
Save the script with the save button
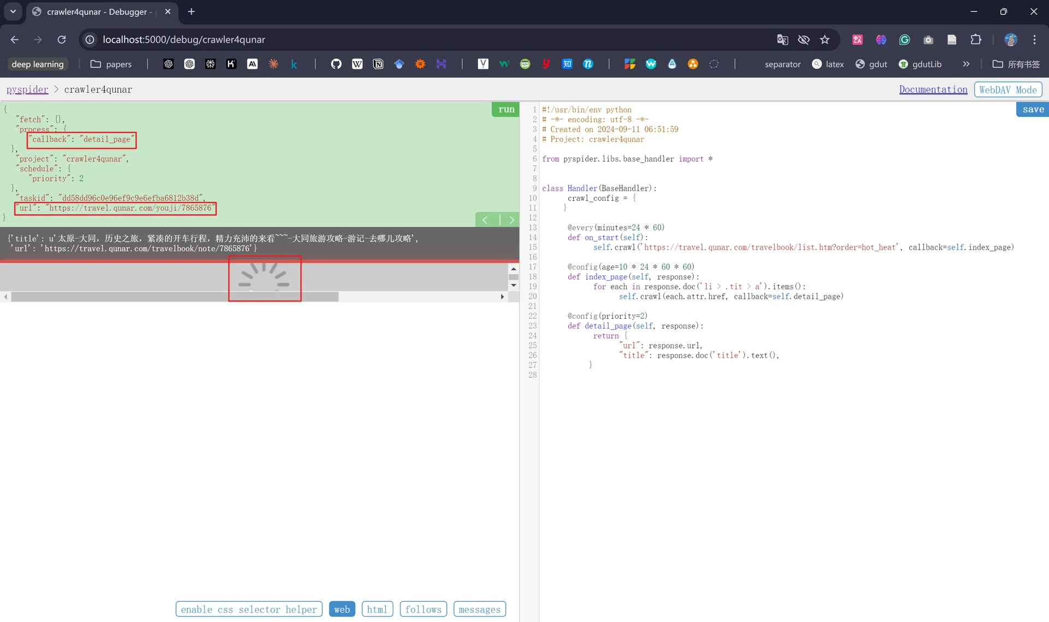tap(1033, 109)
